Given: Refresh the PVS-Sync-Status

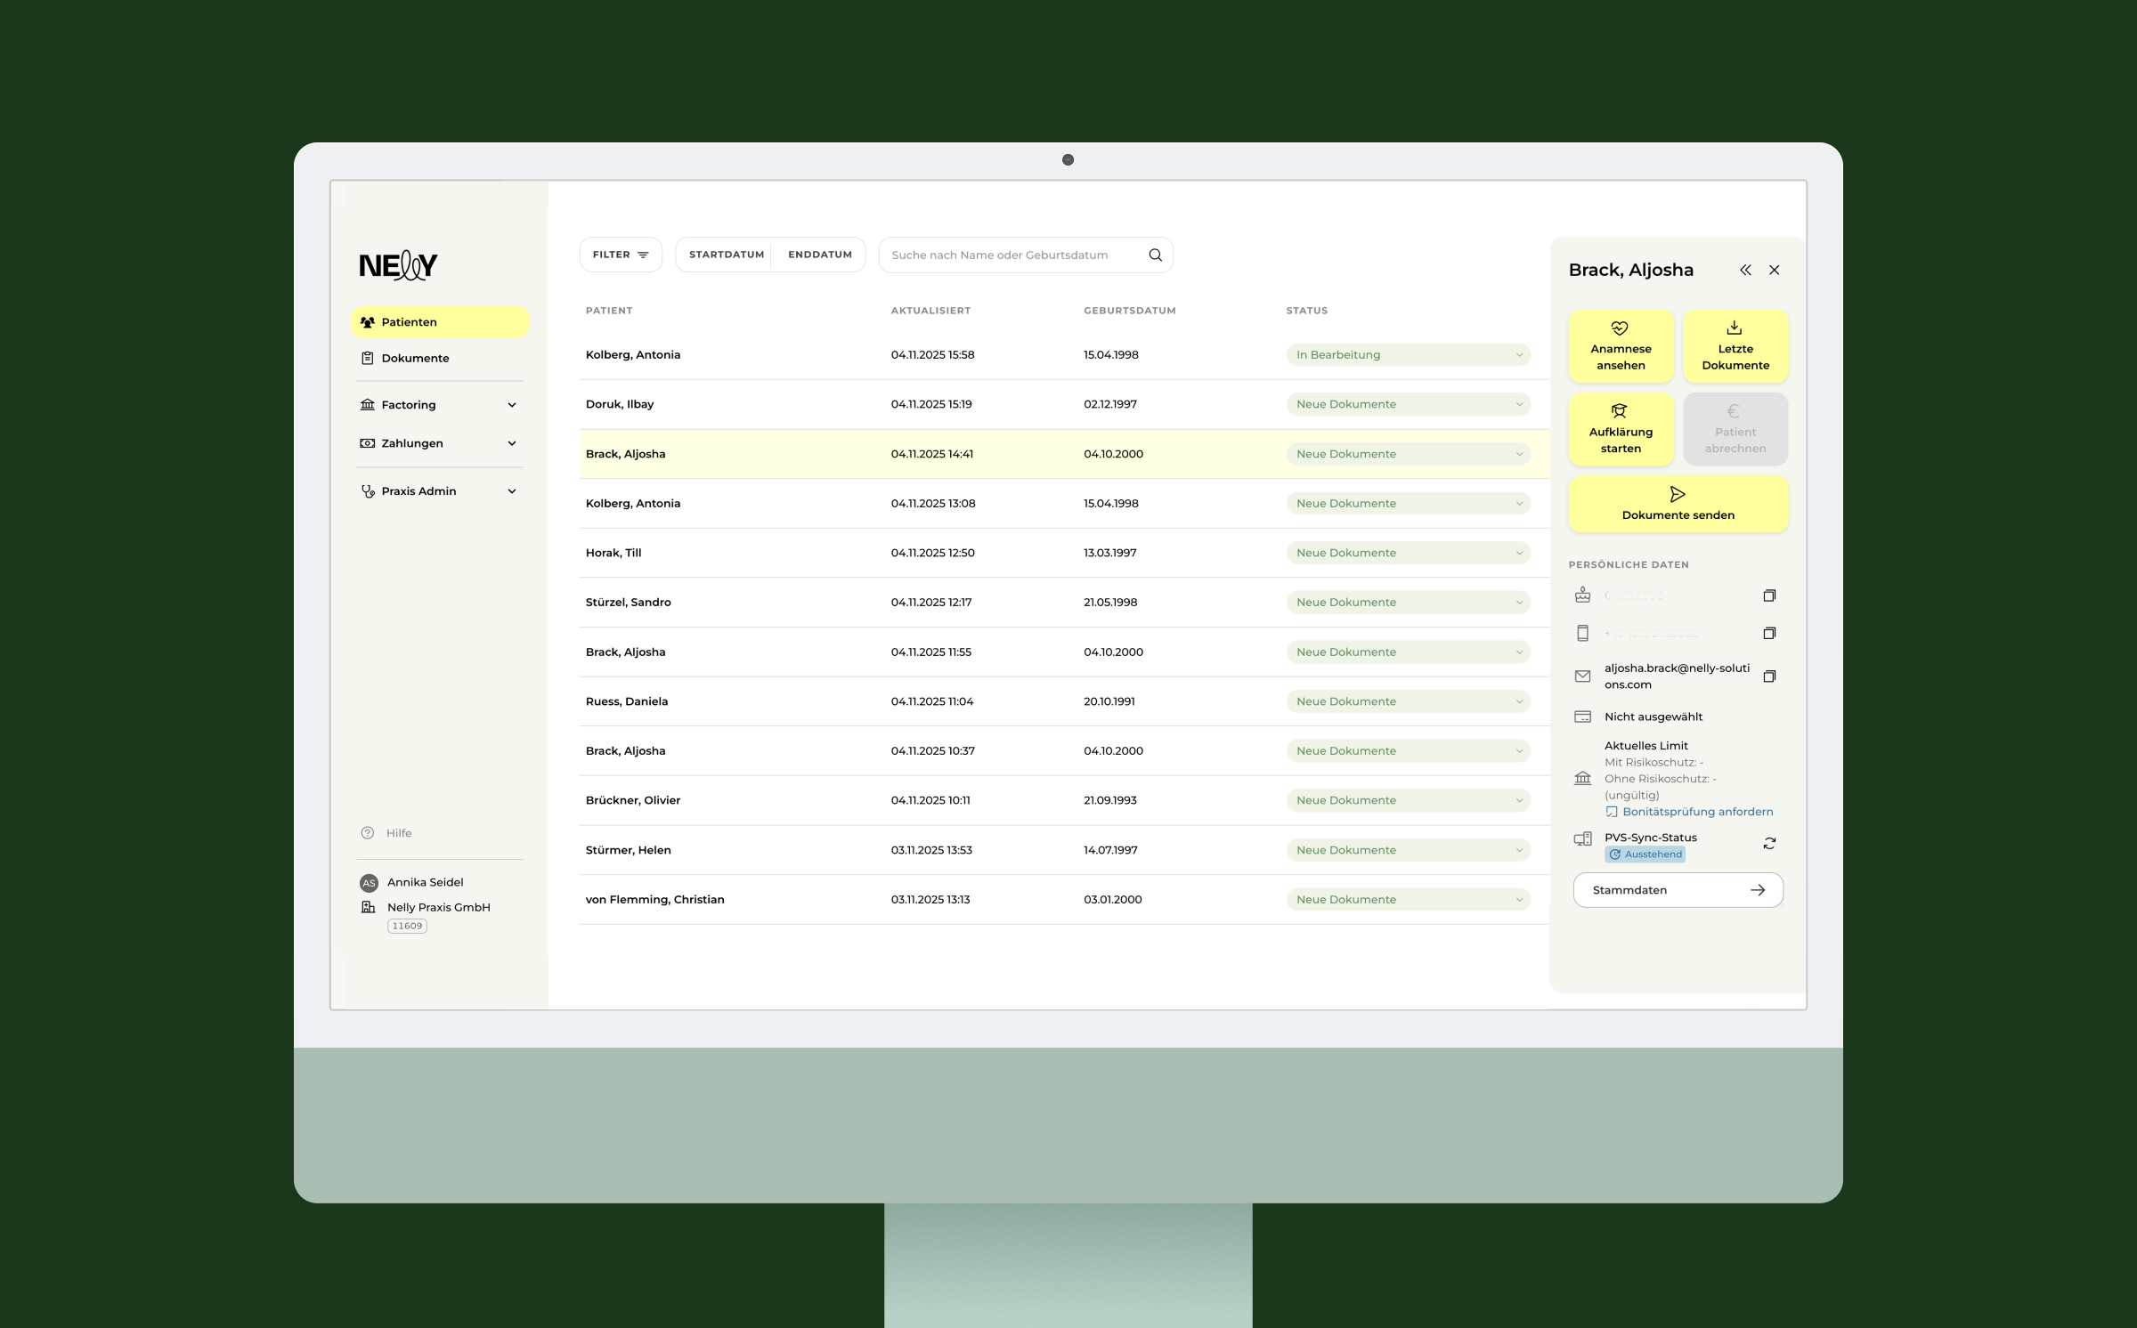Looking at the screenshot, I should [1769, 843].
